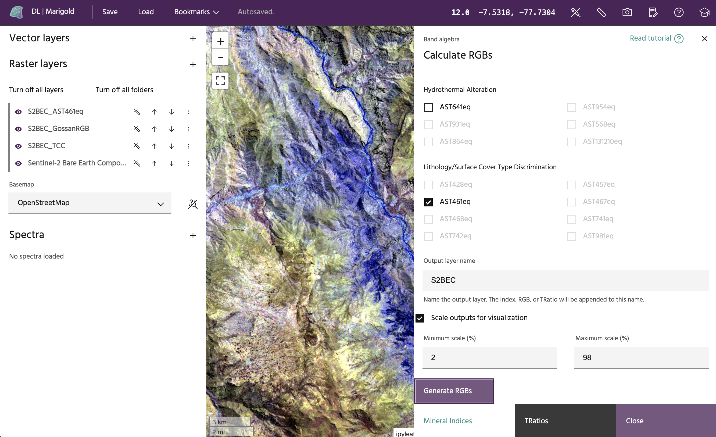Move S2BEC_GossanRGB layer down

pos(171,129)
